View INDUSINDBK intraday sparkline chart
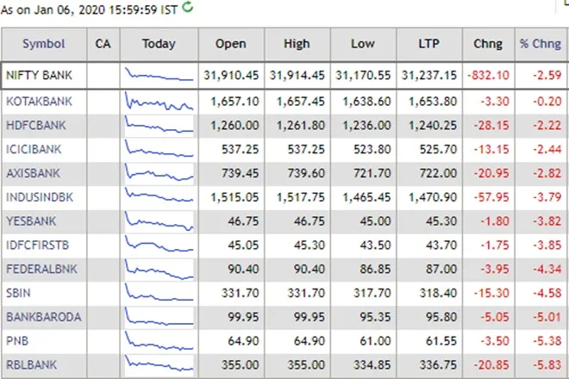Image resolution: width=569 pixels, height=379 pixels. pos(159,196)
